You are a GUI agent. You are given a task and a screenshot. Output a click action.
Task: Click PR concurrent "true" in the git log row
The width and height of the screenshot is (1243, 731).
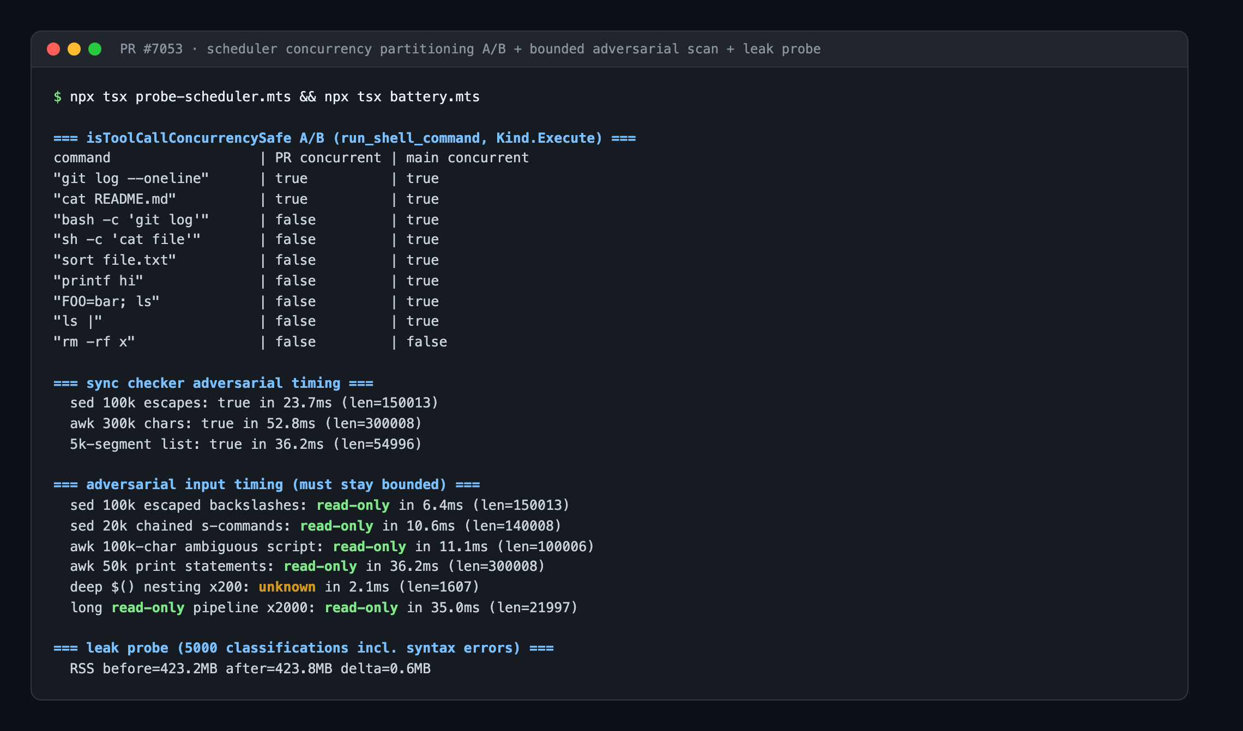291,179
